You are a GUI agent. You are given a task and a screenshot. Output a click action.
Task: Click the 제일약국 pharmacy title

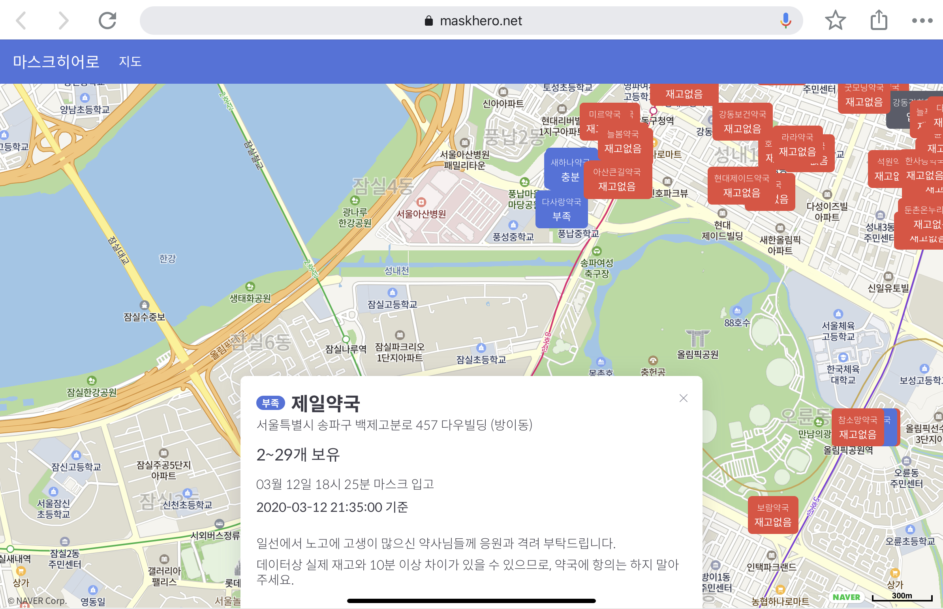(326, 403)
